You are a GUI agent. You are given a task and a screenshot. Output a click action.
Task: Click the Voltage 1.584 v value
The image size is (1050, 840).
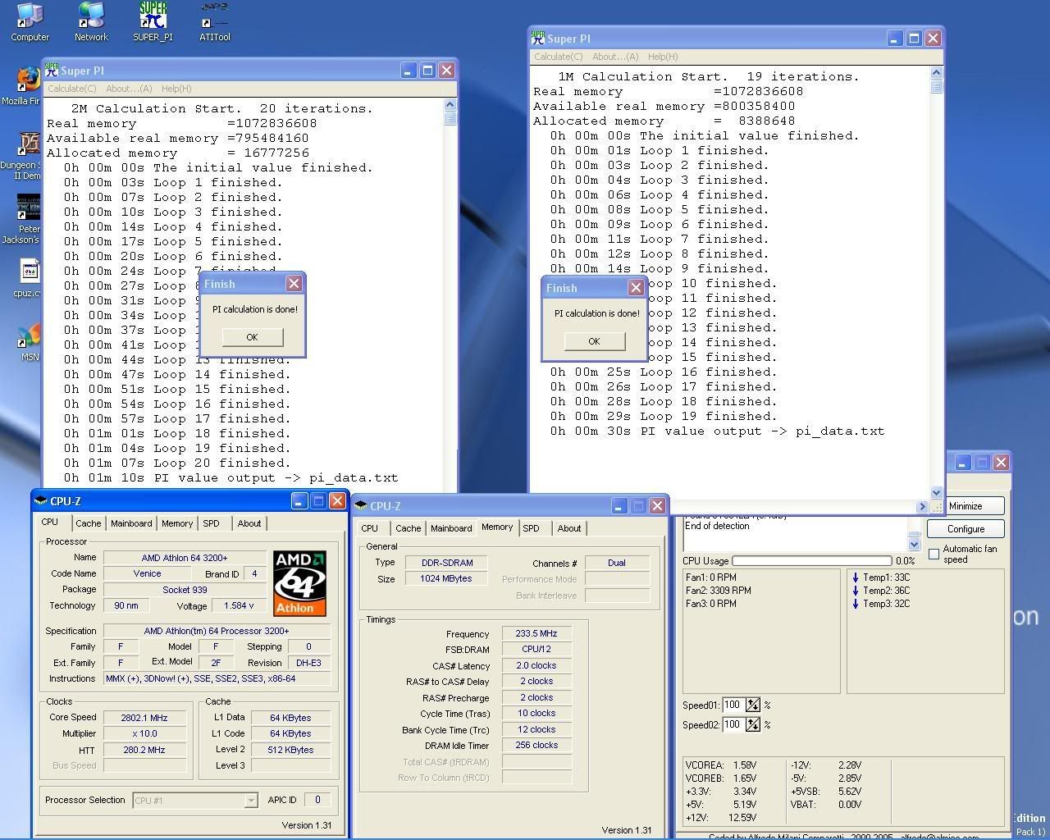point(239,606)
